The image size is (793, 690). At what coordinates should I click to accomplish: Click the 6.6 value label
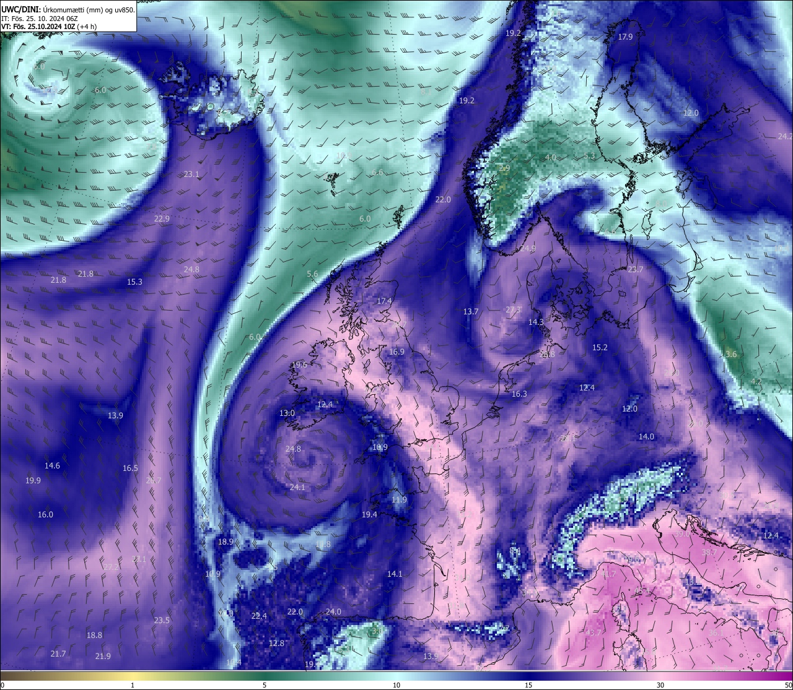tap(377, 172)
